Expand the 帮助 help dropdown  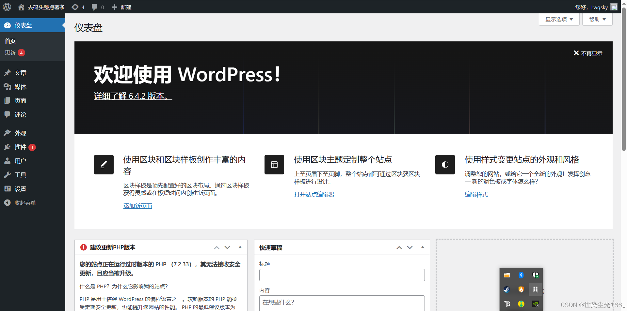(597, 20)
